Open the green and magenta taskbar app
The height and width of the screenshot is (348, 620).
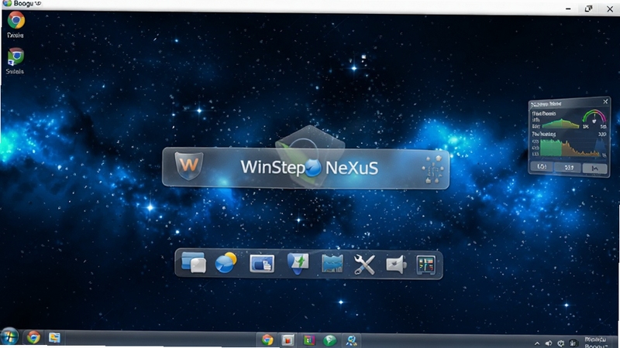coord(308,339)
